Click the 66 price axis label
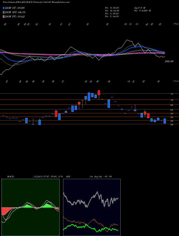Image resolution: width=179 pixels, height=236 pixels. [x=171, y=105]
